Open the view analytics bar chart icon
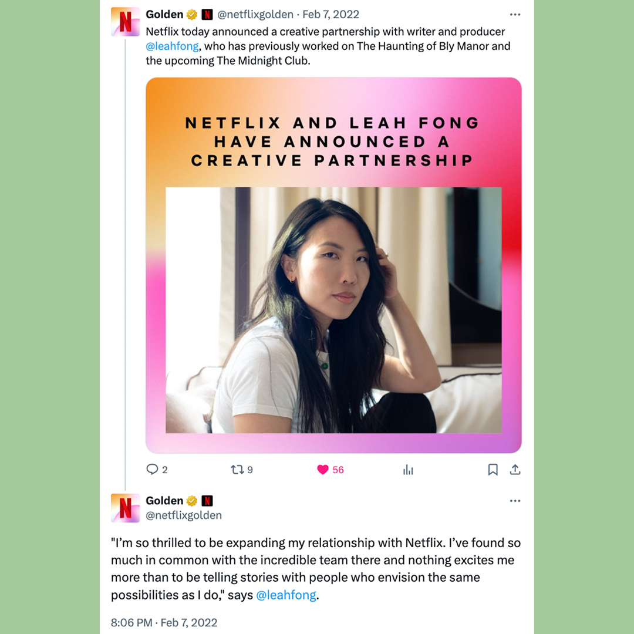The height and width of the screenshot is (634, 634). tap(408, 470)
